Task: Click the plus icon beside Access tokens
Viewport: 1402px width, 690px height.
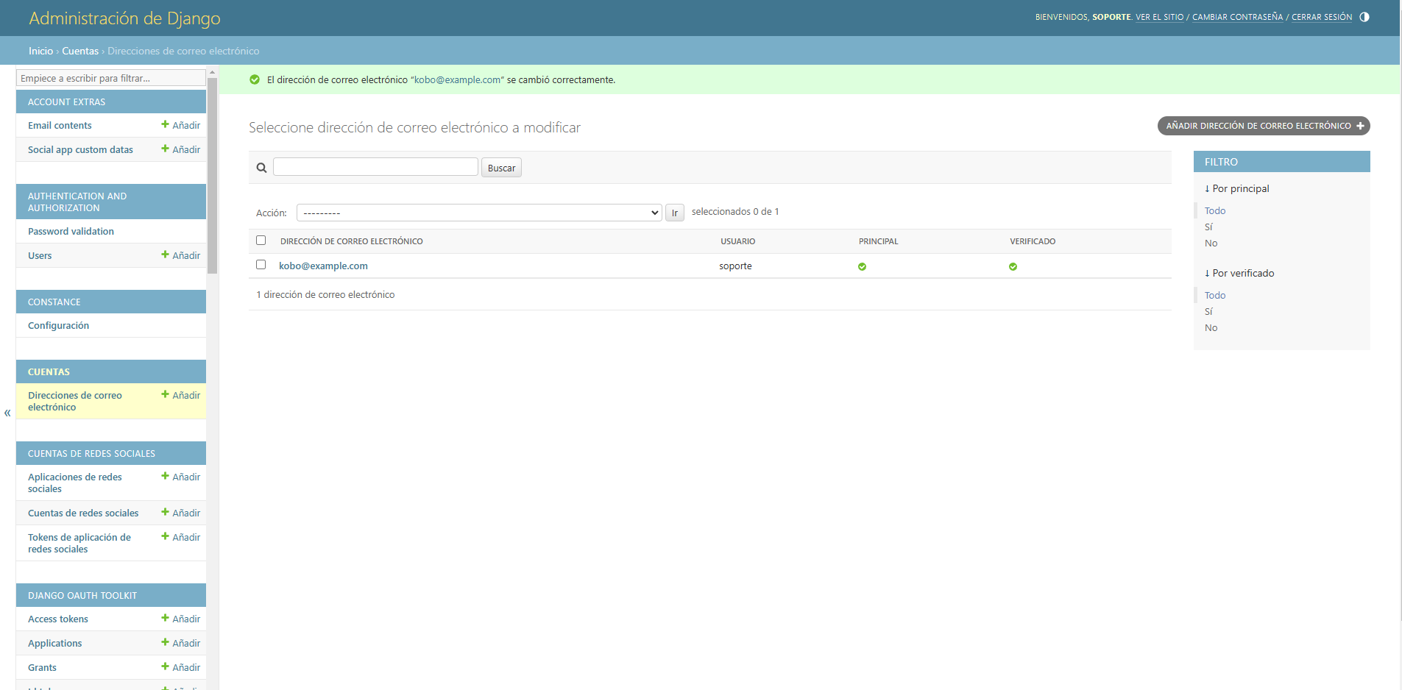Action: tap(166, 619)
